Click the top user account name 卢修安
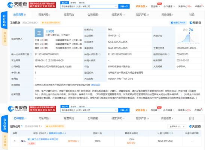The height and width of the screenshot is (150, 205). (198, 6)
